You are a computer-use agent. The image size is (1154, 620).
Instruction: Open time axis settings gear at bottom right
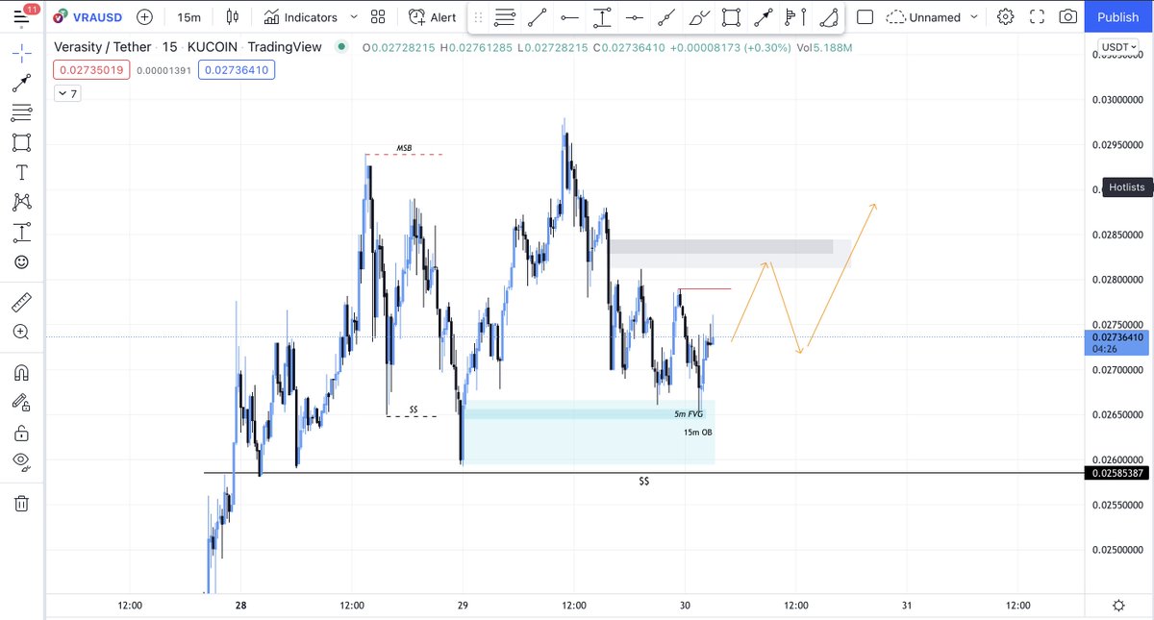click(x=1118, y=606)
